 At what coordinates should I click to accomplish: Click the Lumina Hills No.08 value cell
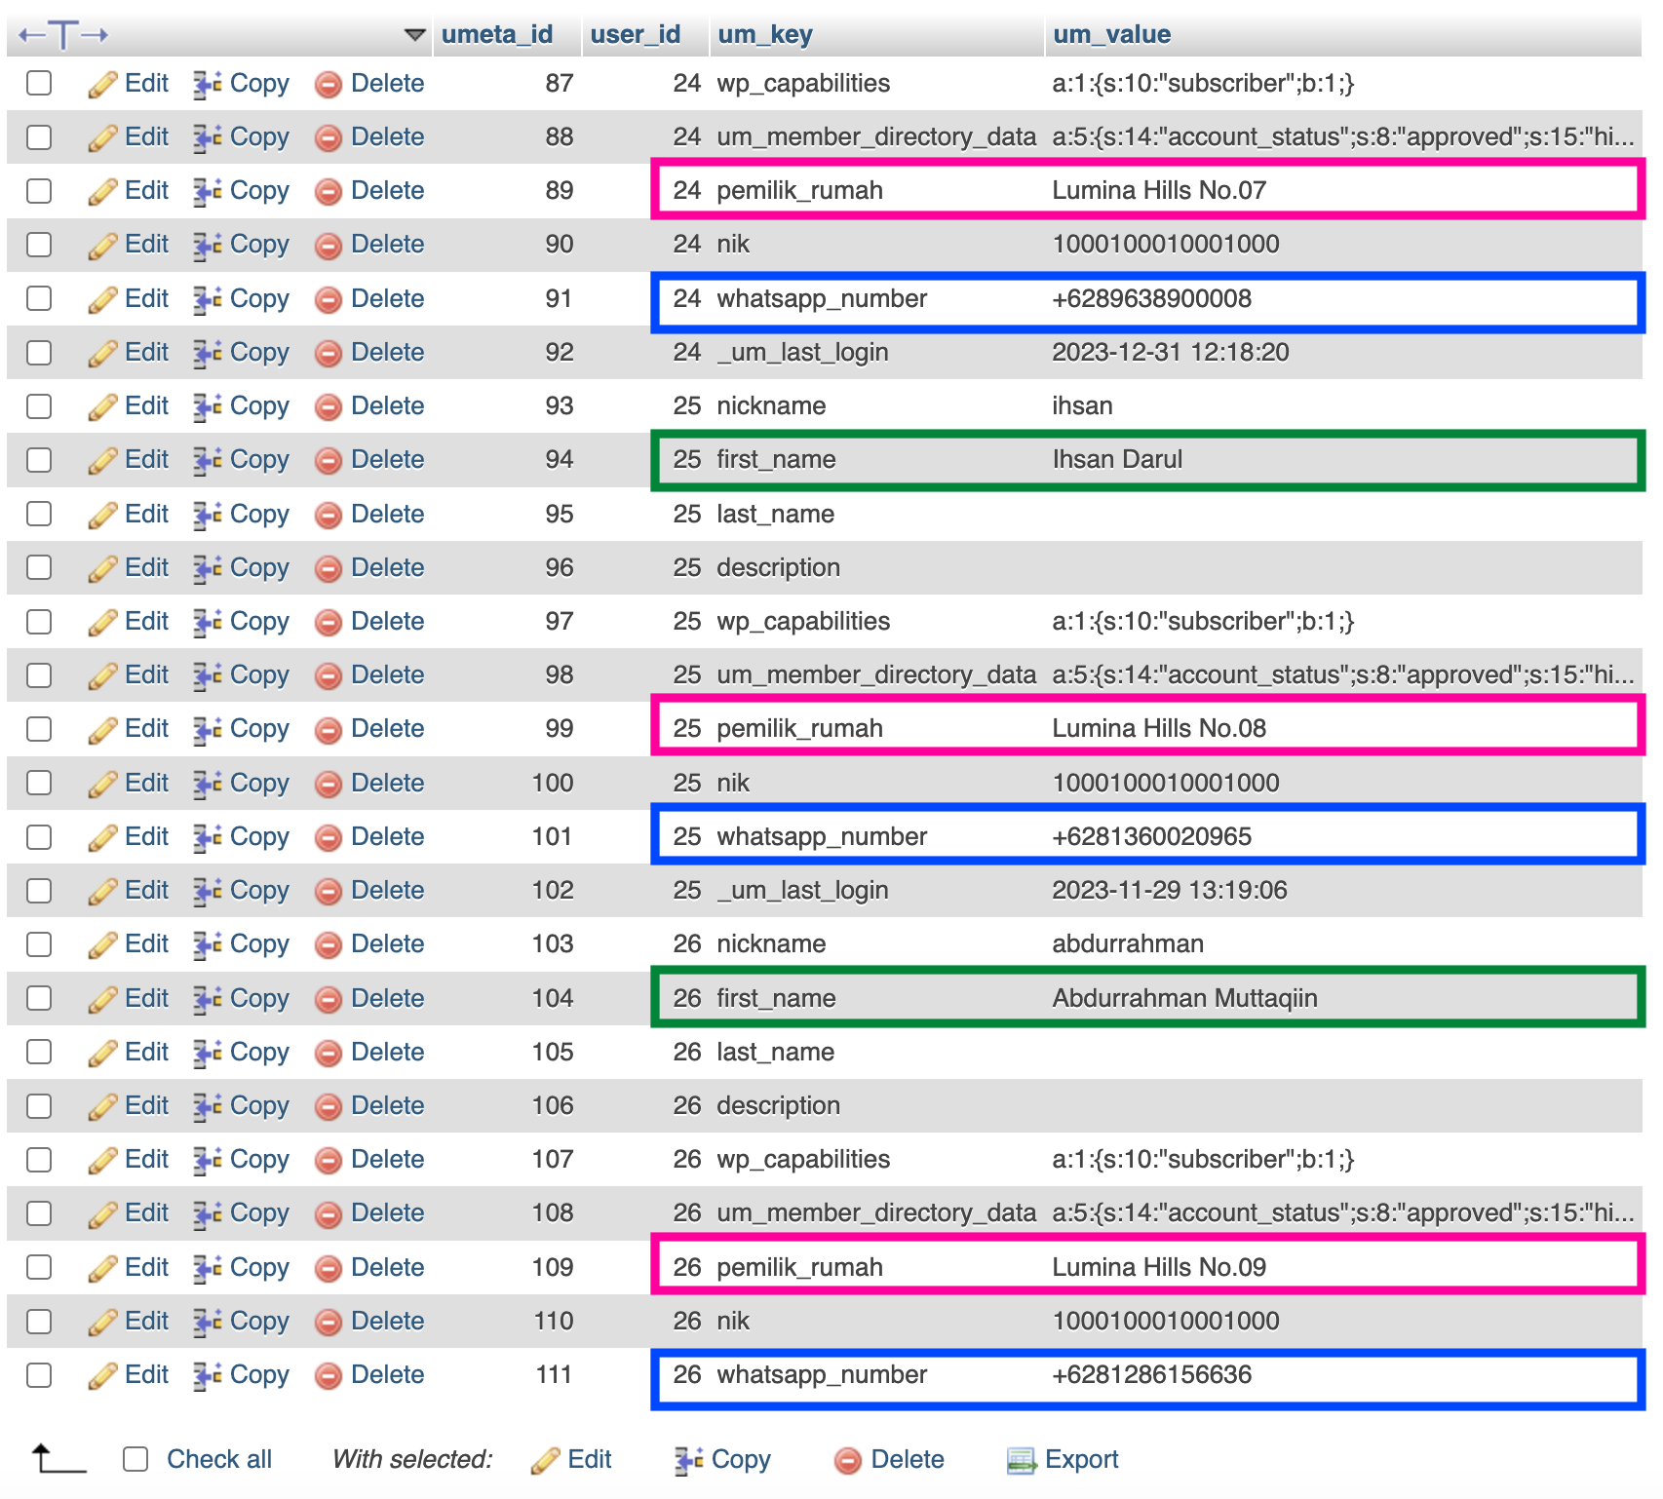click(1159, 729)
